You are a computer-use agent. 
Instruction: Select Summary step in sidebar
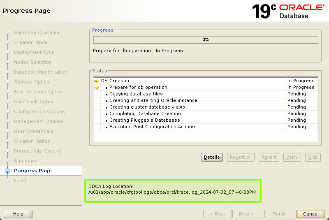[25, 161]
